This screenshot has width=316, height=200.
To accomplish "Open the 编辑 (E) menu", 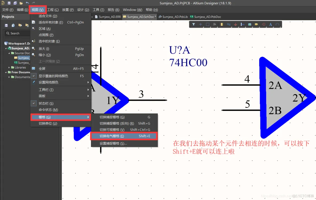I will pos(22,10).
